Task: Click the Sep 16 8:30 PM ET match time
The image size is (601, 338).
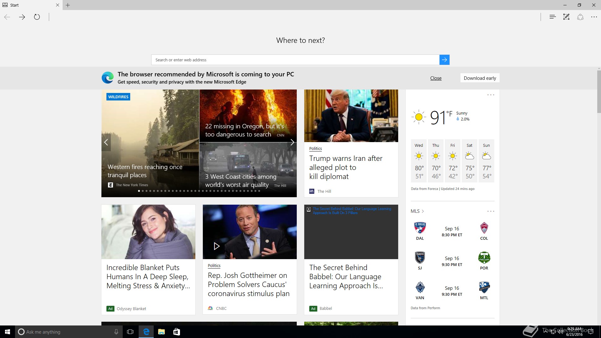Action: click(452, 232)
